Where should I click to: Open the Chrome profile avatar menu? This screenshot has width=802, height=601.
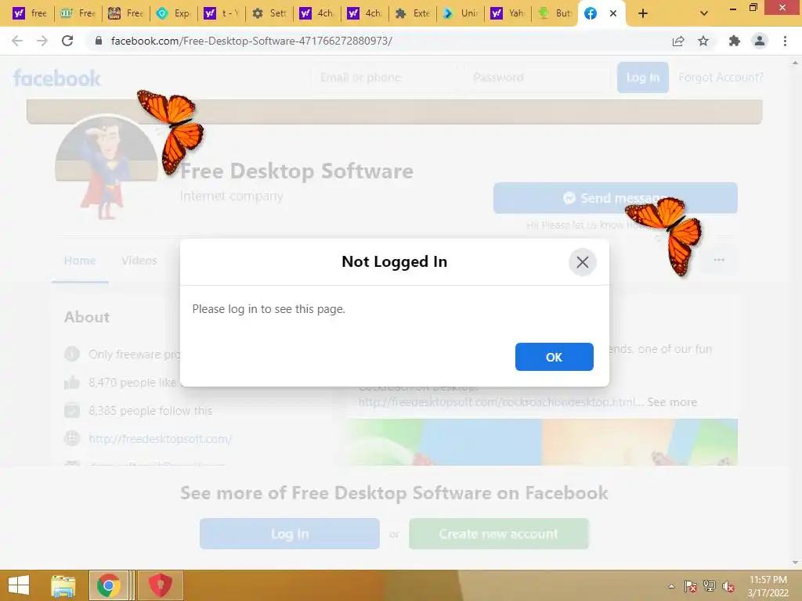click(760, 41)
